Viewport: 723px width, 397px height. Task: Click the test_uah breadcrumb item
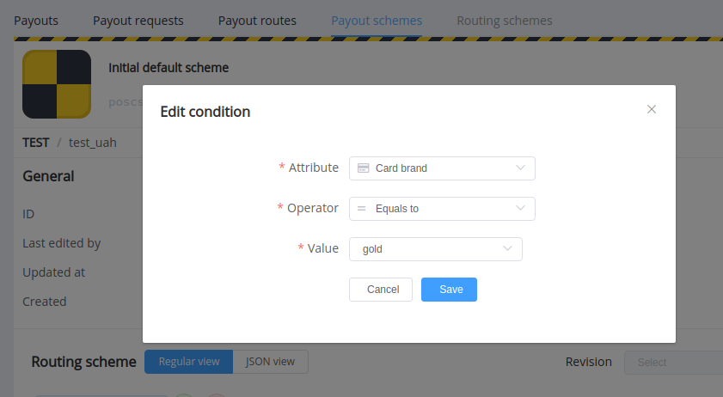[x=93, y=143]
